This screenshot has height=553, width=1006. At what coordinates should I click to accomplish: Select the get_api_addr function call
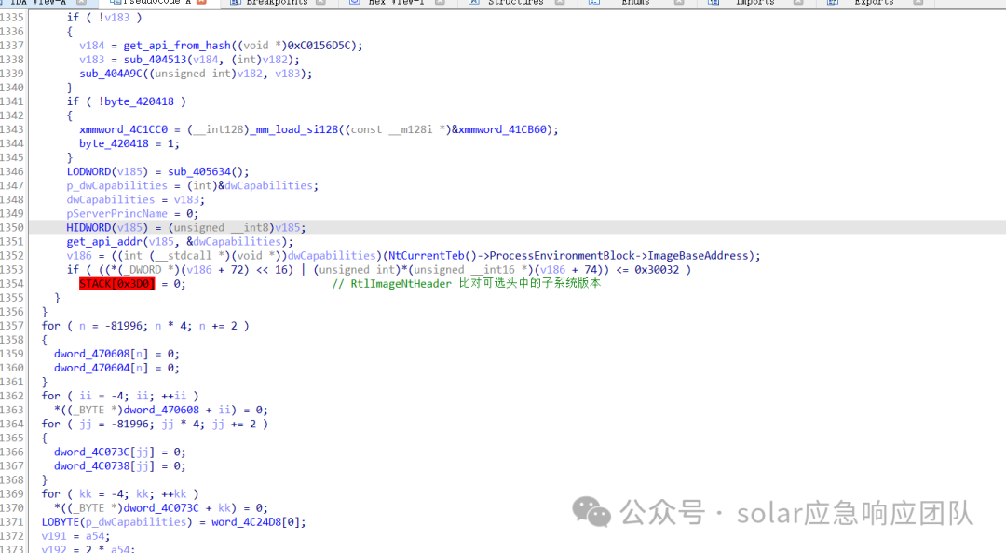click(x=104, y=242)
